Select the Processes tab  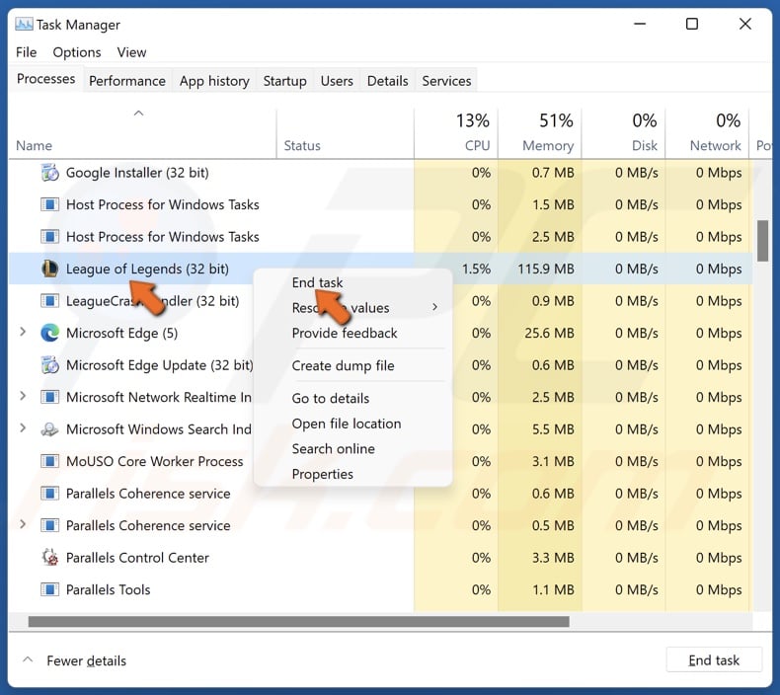[x=45, y=79]
